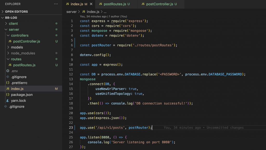Click the JS icon beside postRoutes.js in explorer
Screen dimensions: 266x150
pos(10,65)
